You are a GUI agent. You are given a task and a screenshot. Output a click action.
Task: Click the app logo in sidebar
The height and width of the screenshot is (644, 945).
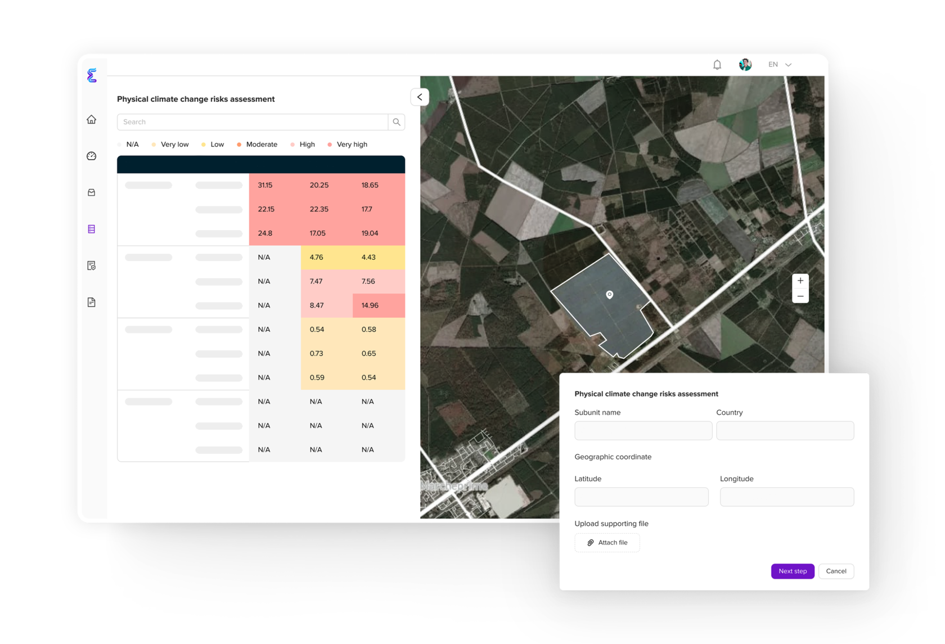(x=92, y=75)
